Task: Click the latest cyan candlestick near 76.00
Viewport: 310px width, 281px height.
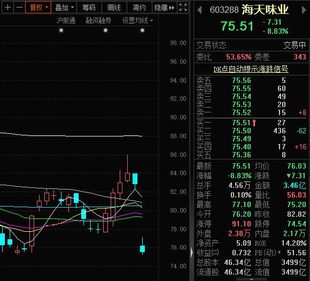Action: (142, 249)
